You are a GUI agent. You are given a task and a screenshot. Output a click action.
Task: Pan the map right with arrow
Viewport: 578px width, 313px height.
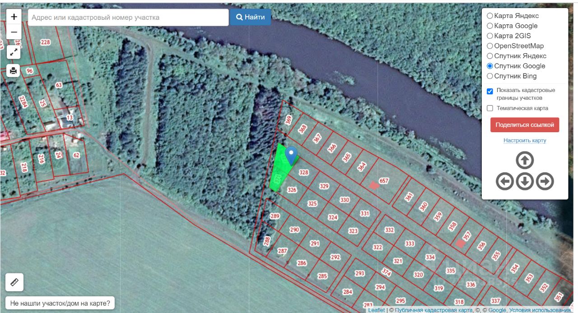(x=545, y=181)
